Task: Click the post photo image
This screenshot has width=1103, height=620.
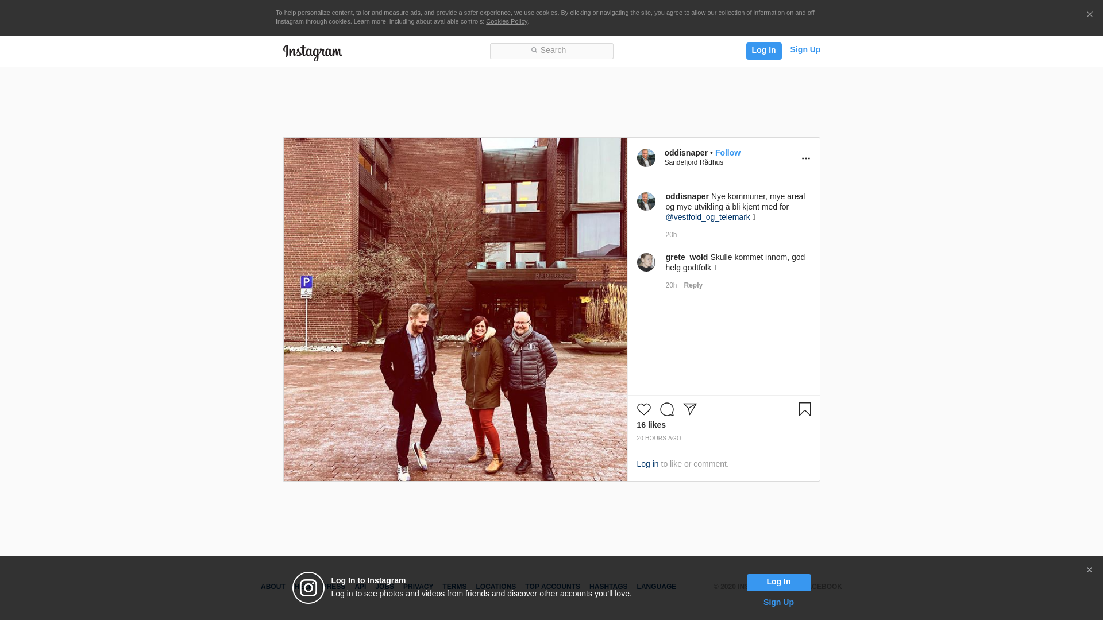Action: point(455,309)
